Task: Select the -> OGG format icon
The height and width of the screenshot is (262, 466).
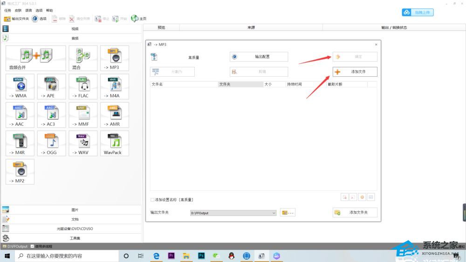Action: [x=51, y=143]
